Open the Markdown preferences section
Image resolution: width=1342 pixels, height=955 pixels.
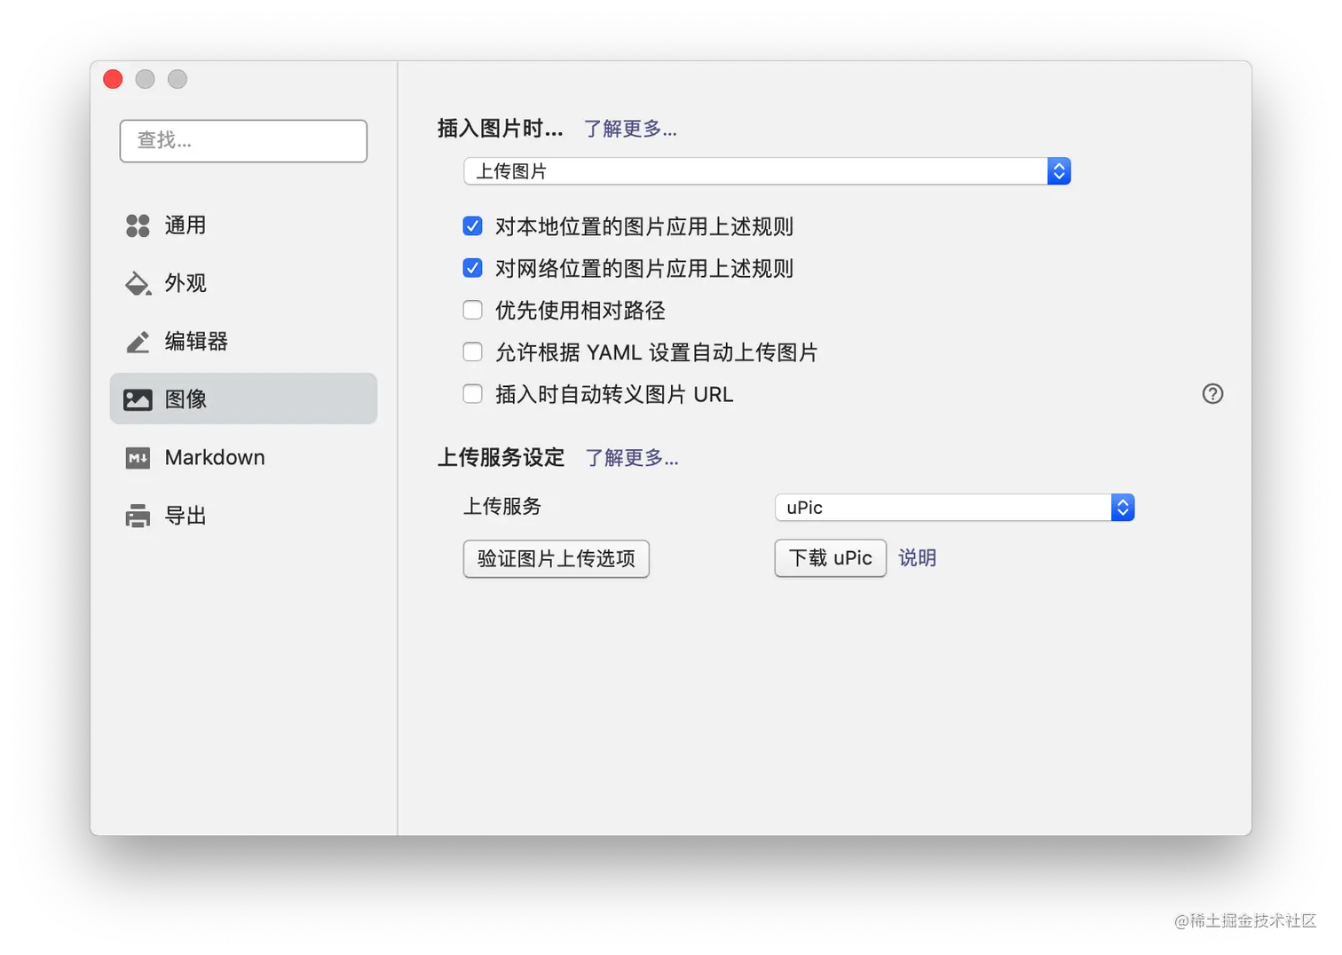(x=243, y=458)
